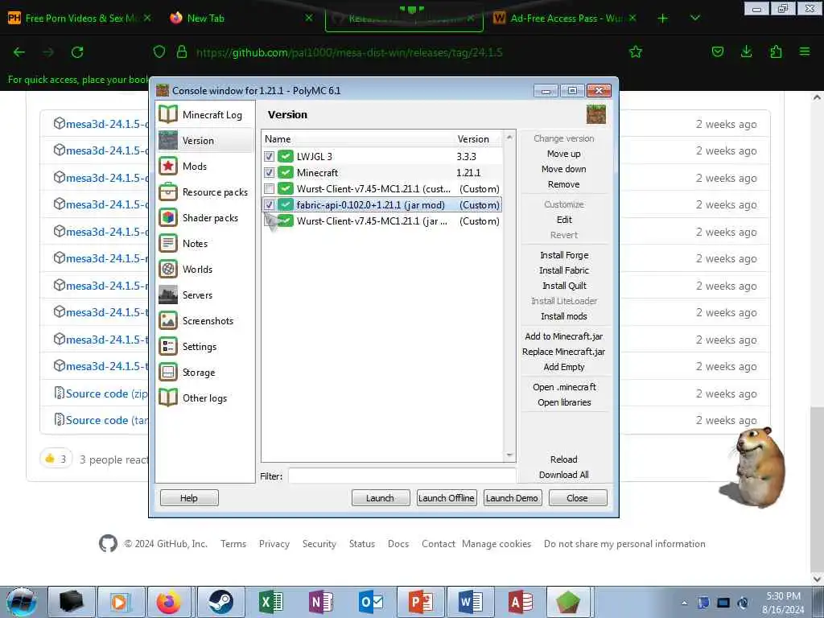Screen dimensions: 824x618
Task: Click the Help button
Action: (x=189, y=497)
